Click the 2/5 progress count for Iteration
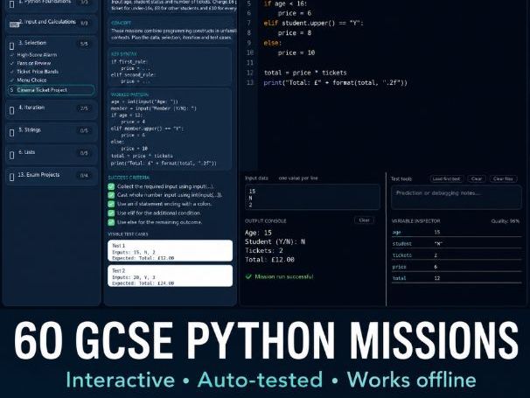The height and width of the screenshot is (398, 530). [84, 108]
